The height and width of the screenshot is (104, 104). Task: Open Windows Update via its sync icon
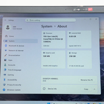tap(4, 90)
